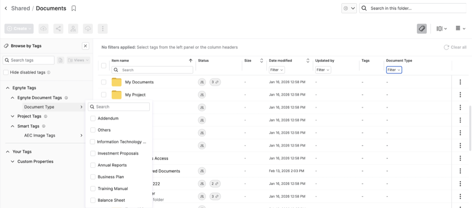The image size is (472, 208).
Task: Click the upload cloud icon in toolbar
Action: (43, 28)
